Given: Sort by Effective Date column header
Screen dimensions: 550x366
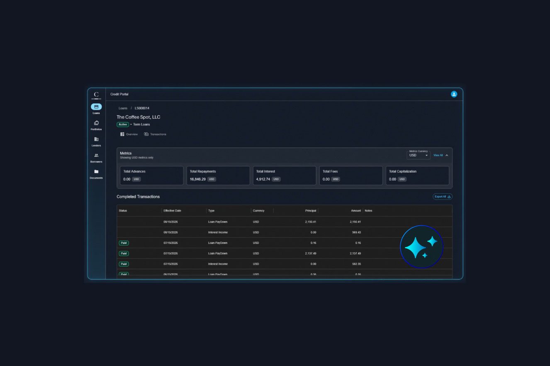Looking at the screenshot, I should point(172,211).
